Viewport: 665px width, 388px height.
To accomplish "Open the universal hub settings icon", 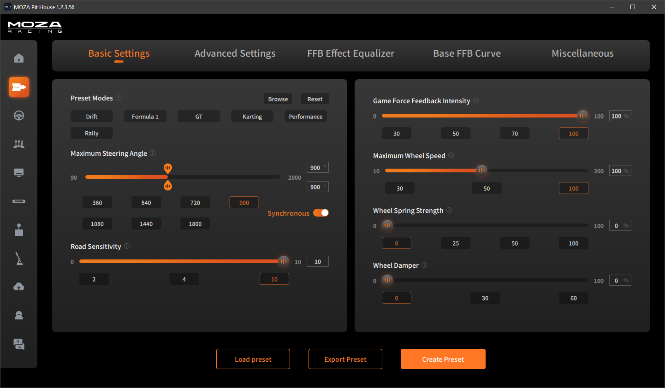I will (x=19, y=201).
